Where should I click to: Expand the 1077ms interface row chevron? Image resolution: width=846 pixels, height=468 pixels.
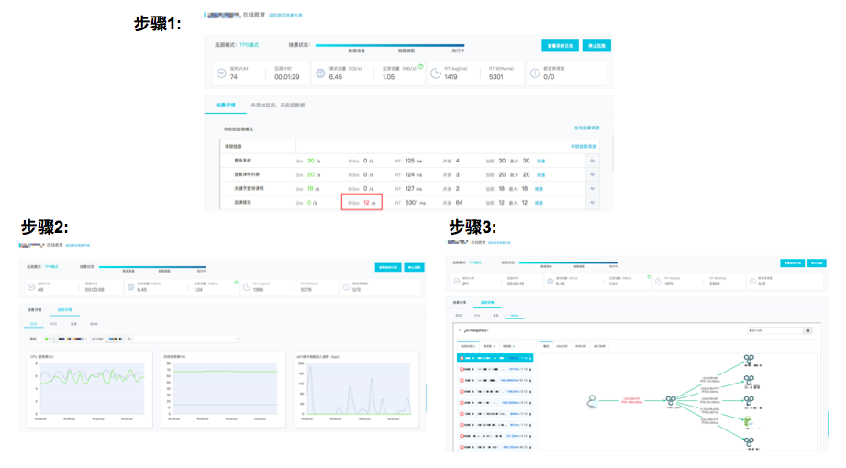(530, 369)
